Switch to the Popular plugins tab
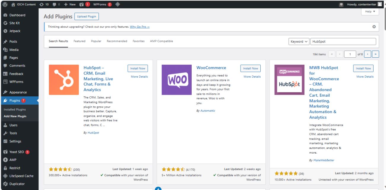The width and height of the screenshot is (386, 190). [96, 41]
